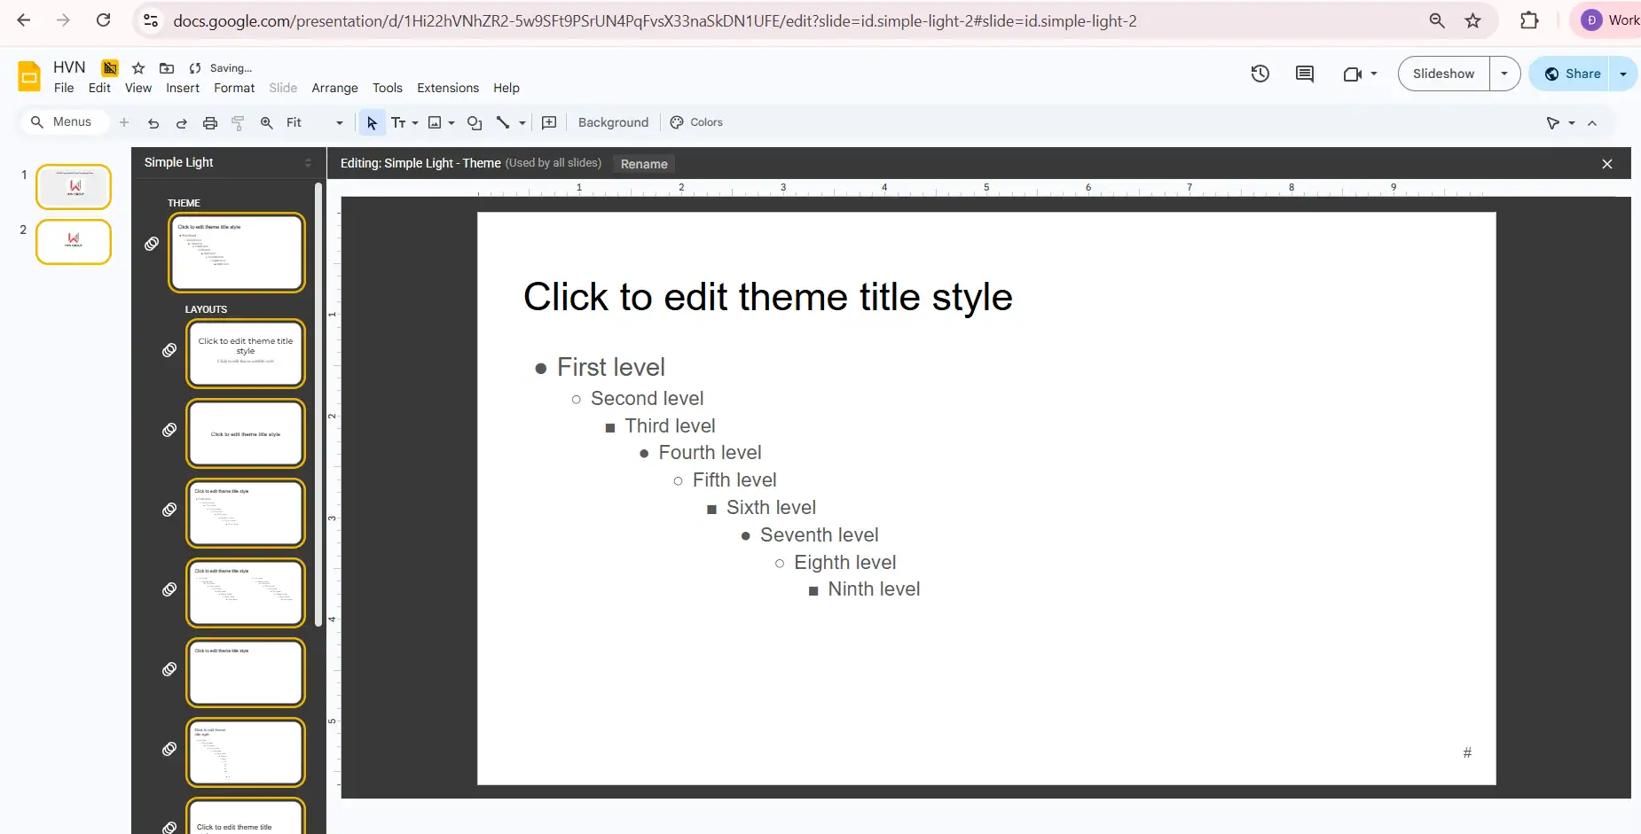Select the text box tool
Viewport: 1641px width, 834px height.
[399, 123]
